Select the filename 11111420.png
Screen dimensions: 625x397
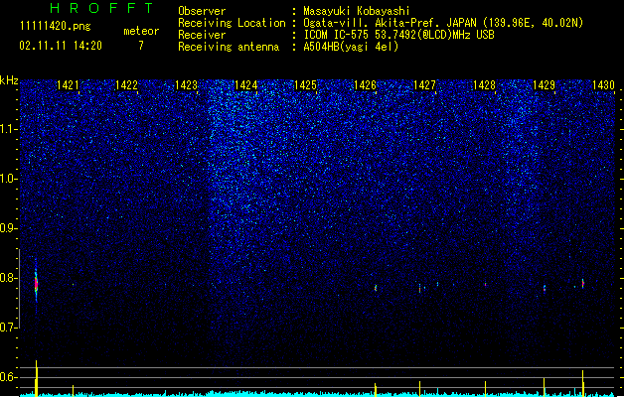click(55, 27)
